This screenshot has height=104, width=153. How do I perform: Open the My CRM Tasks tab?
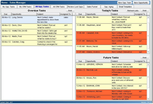tap(25, 7)
